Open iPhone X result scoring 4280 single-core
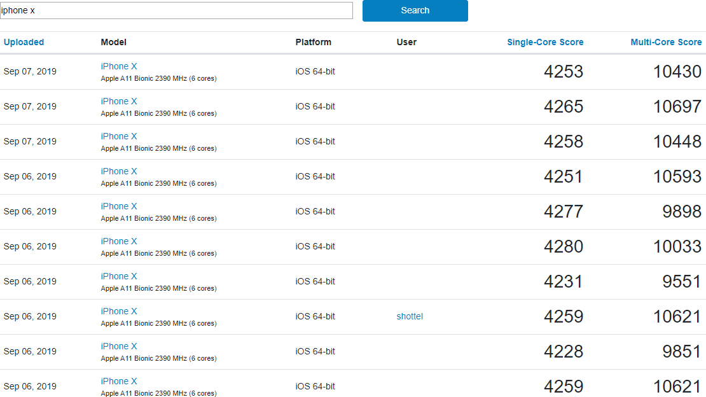 119,241
